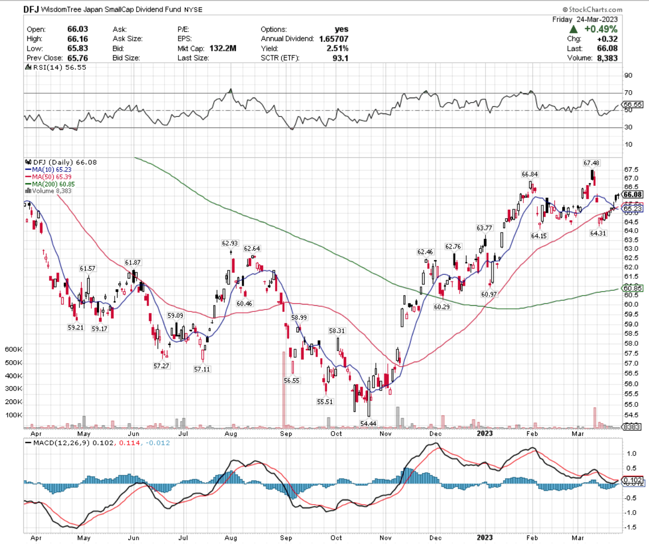Viewport: 649px width, 545px height.
Task: Select the RSI(14) 56.55 label
Action: pos(56,67)
